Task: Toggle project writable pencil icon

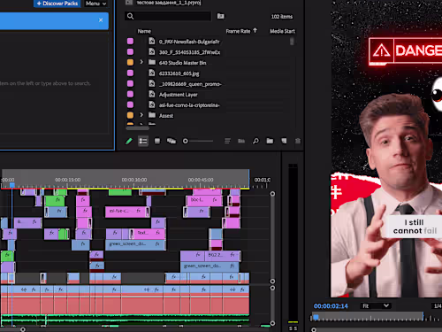Action: tap(129, 141)
